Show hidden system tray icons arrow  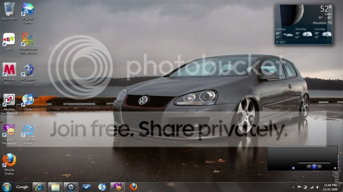pyautogui.click(x=293, y=187)
